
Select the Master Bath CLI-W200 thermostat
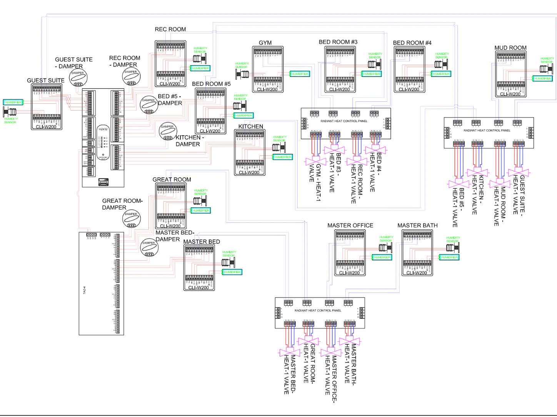(x=417, y=253)
